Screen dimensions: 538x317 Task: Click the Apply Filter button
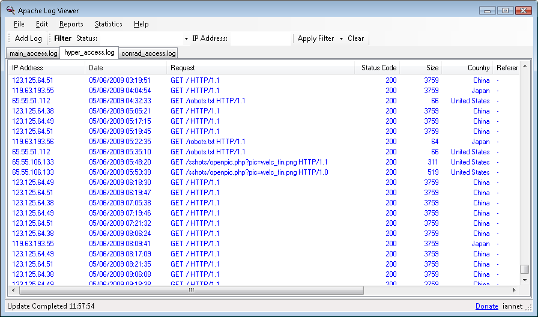pyautogui.click(x=316, y=38)
